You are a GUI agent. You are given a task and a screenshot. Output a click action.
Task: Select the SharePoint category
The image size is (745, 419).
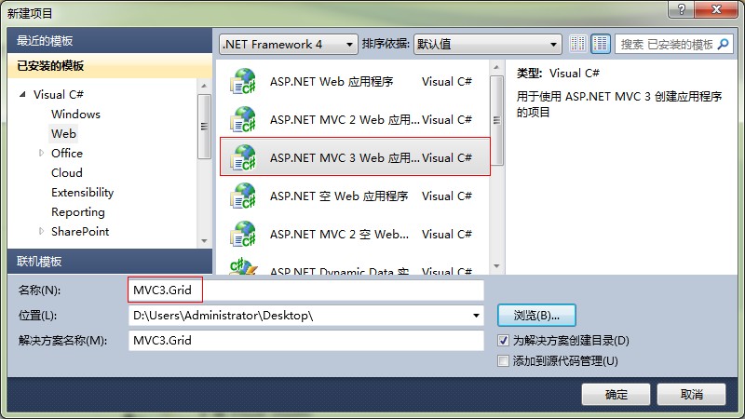pos(80,231)
